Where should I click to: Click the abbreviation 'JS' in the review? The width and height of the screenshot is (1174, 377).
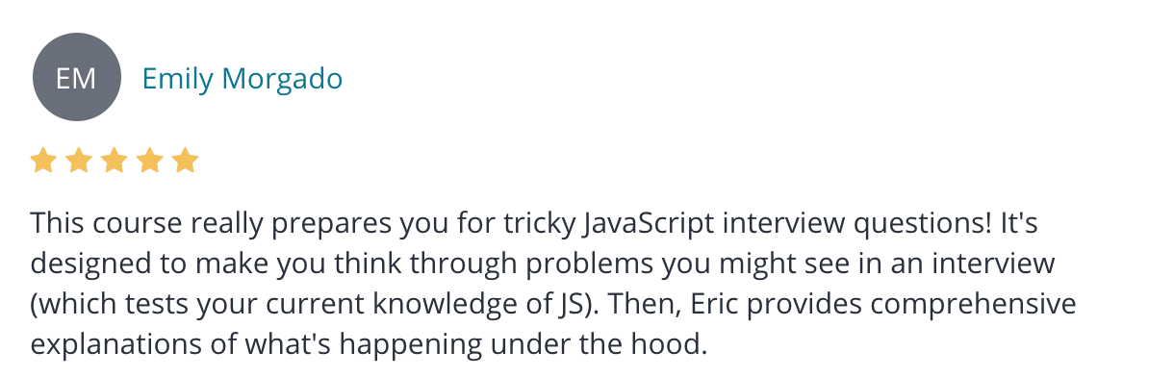(551, 305)
